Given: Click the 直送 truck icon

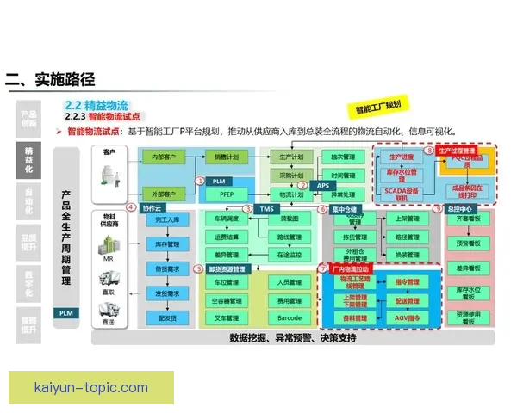Looking at the screenshot, I should pos(109,310).
